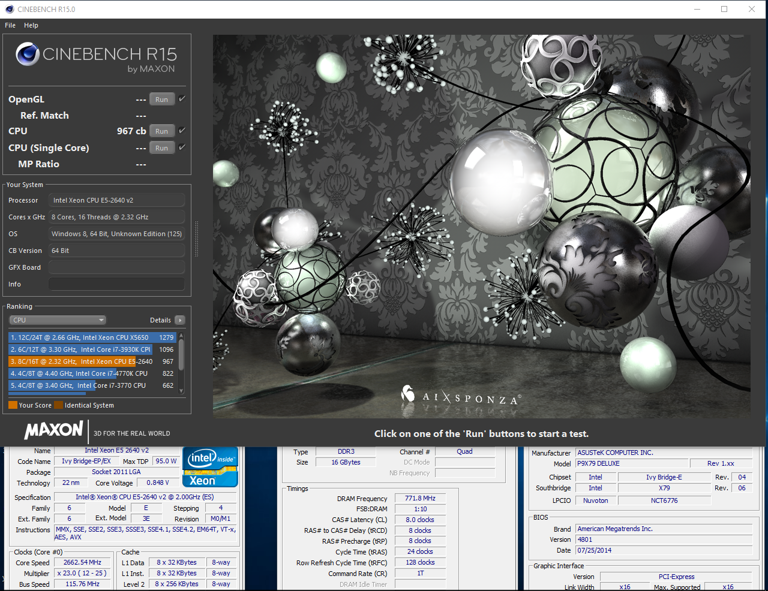Click CPU-Z Multiplier x 23.0 value
The width and height of the screenshot is (768, 591).
83,573
